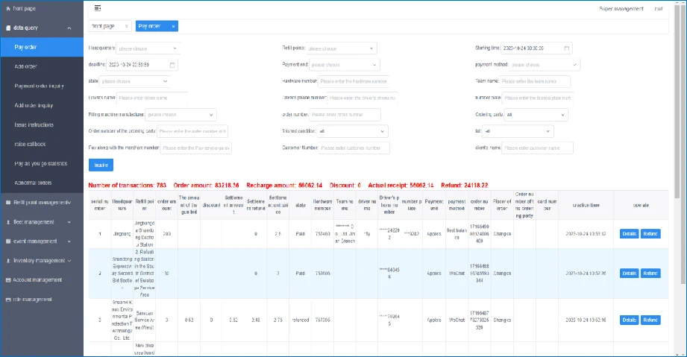Screen dimensions: 687x357
Task: Close the 'front page' tab
Action: 126,26
